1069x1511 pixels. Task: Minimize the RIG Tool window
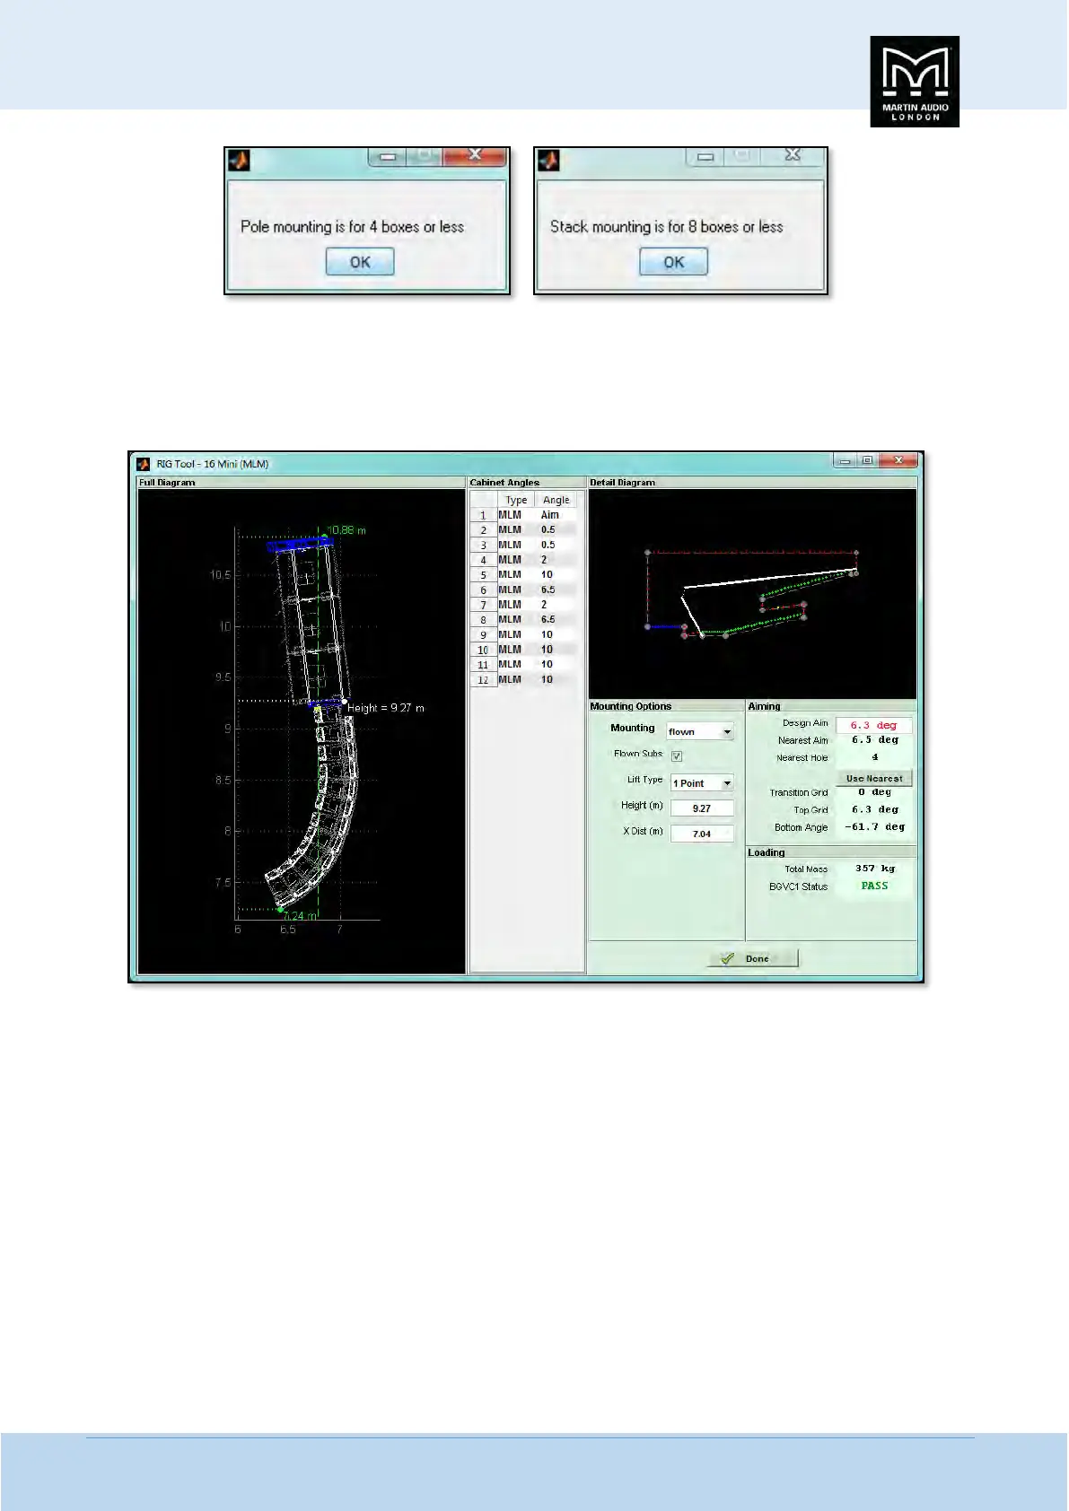(845, 460)
